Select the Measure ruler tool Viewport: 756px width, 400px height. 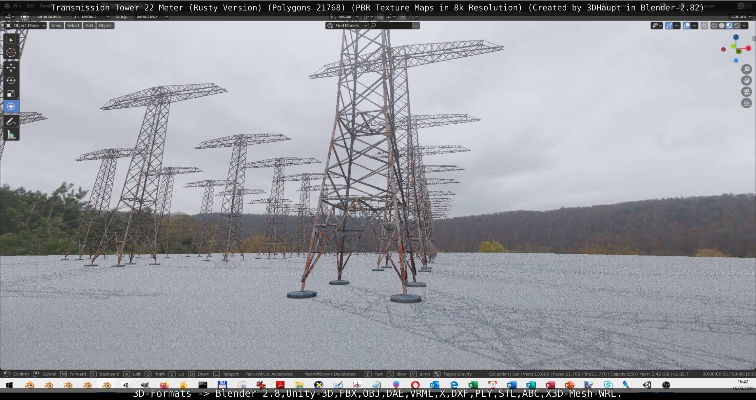coord(11,135)
